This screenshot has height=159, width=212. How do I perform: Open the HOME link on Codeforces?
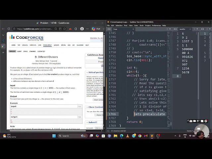tap(14, 45)
